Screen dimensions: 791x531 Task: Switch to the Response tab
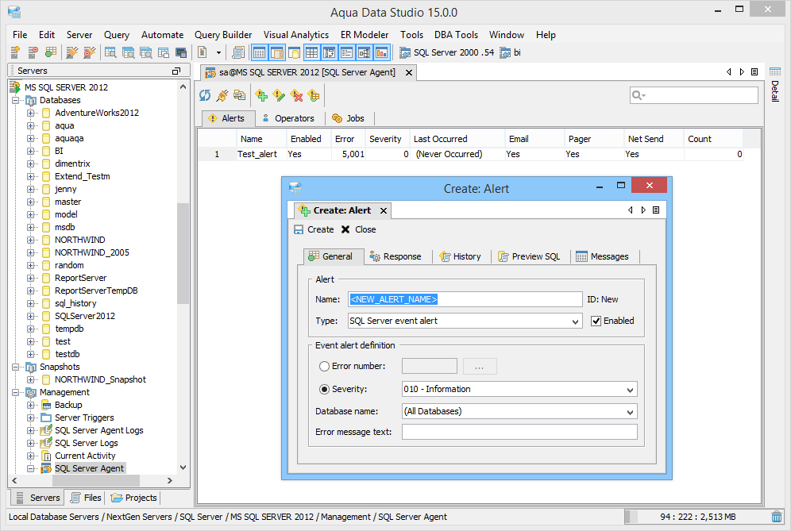click(395, 256)
